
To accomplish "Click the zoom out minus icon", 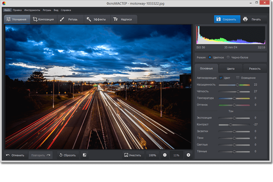I will point(165,155).
